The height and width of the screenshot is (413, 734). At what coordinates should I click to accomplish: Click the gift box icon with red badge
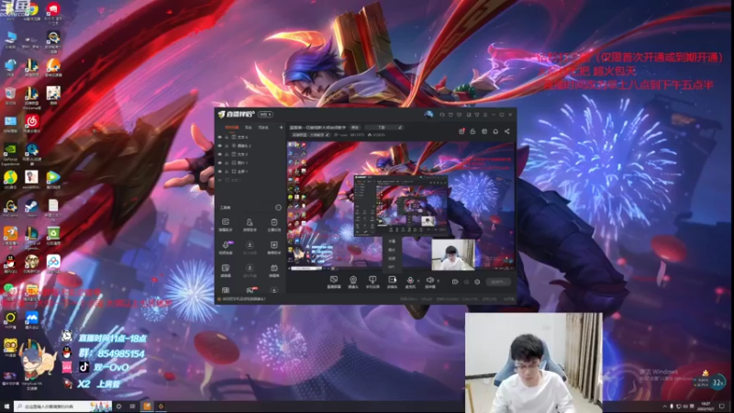click(x=462, y=131)
